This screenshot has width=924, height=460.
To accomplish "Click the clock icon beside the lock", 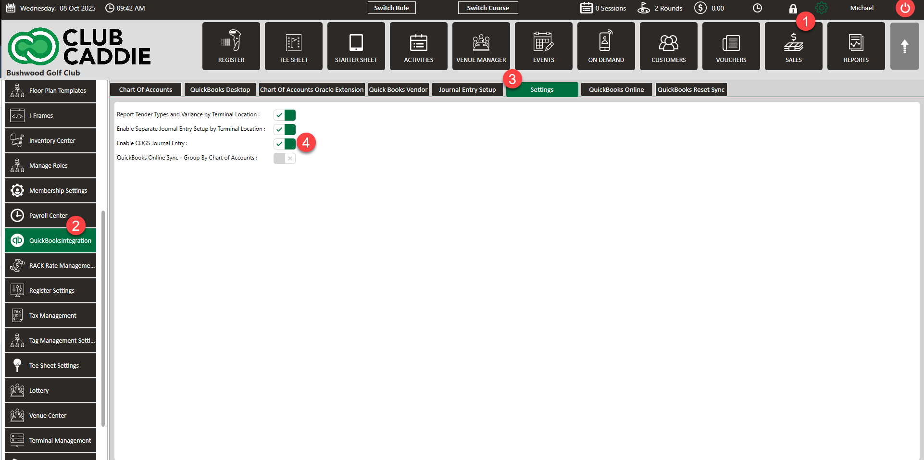I will point(757,8).
